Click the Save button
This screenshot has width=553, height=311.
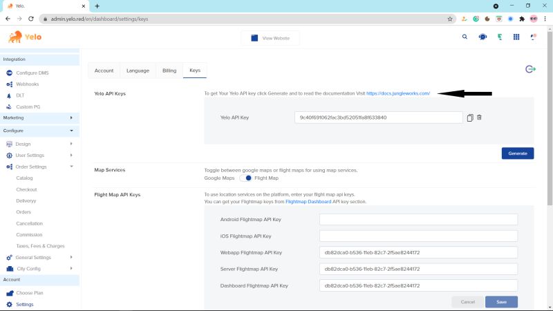point(502,302)
